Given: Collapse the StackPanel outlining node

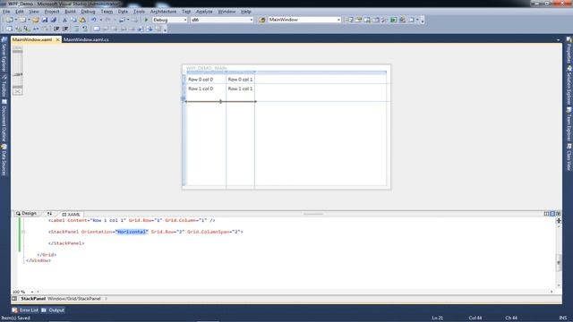Looking at the screenshot, I should click(x=23, y=232).
